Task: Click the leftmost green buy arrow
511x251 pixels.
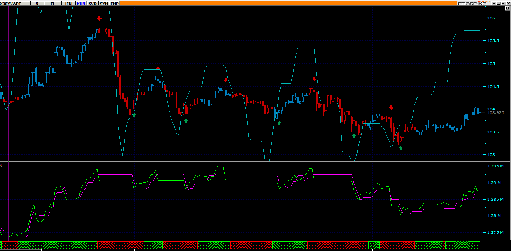Action: [134, 115]
